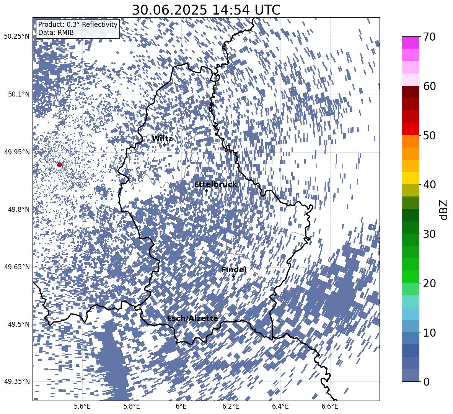Click the 20 colorbar tick label

pos(430,283)
